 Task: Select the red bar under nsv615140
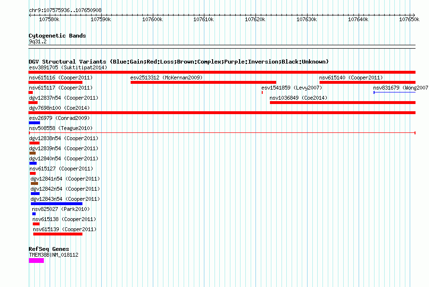(x=367, y=82)
